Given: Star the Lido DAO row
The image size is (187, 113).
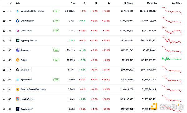Looking at the screenshot, I should [4, 99].
